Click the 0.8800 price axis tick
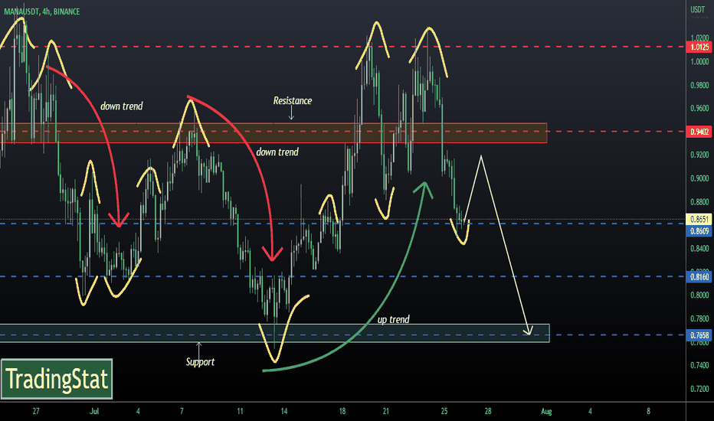The width and height of the screenshot is (714, 421). tap(699, 201)
